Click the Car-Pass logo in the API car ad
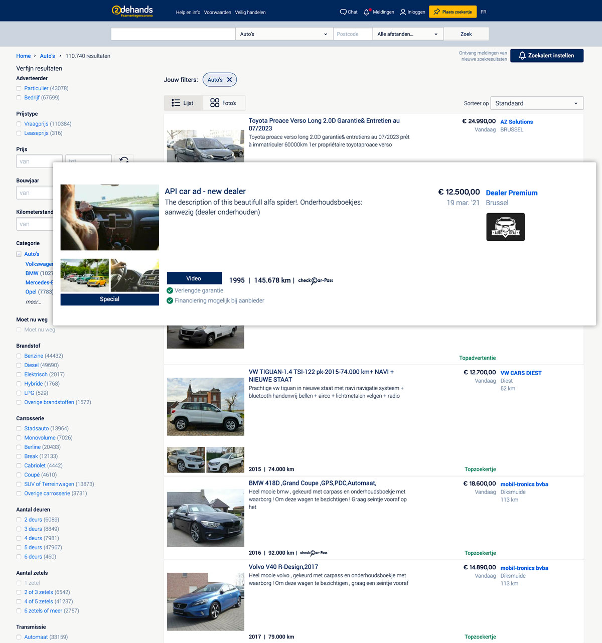 (x=316, y=280)
